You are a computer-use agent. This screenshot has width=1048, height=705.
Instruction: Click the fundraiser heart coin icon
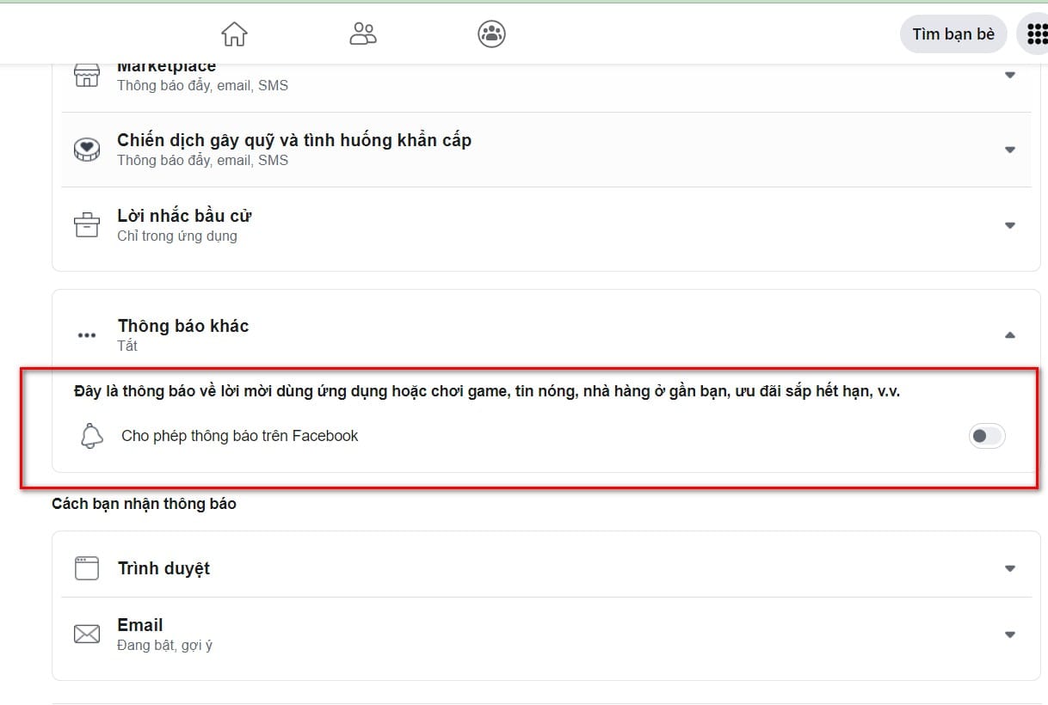87,150
